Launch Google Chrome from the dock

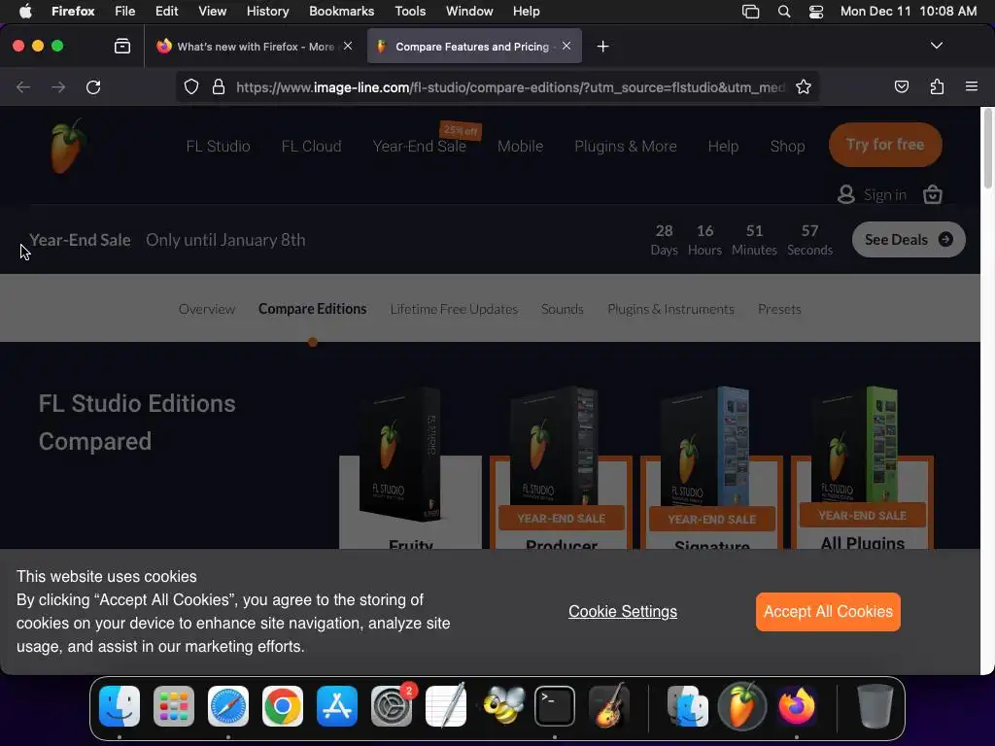click(x=283, y=706)
